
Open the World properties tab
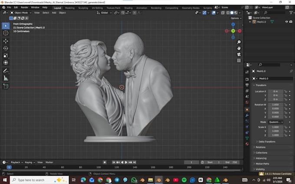tap(247, 102)
